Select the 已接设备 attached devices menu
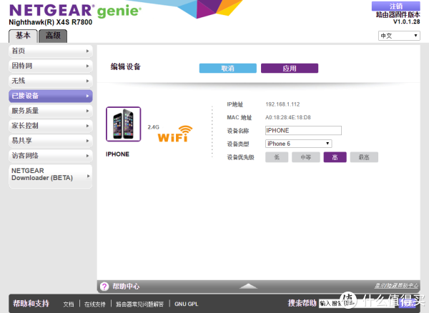The height and width of the screenshot is (313, 429). point(51,96)
